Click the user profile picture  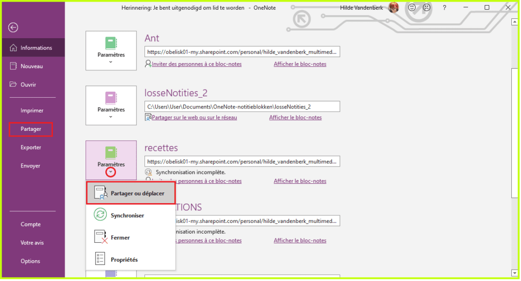394,7
